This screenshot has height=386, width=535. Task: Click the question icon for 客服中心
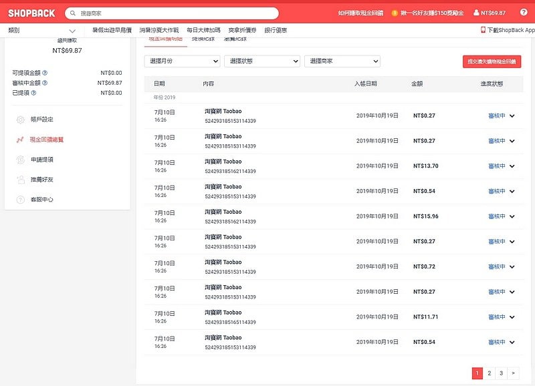tap(21, 200)
